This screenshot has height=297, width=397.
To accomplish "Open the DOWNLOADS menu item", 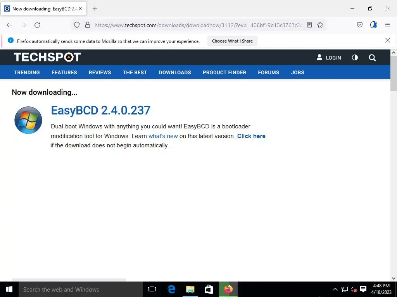I will click(x=175, y=72).
